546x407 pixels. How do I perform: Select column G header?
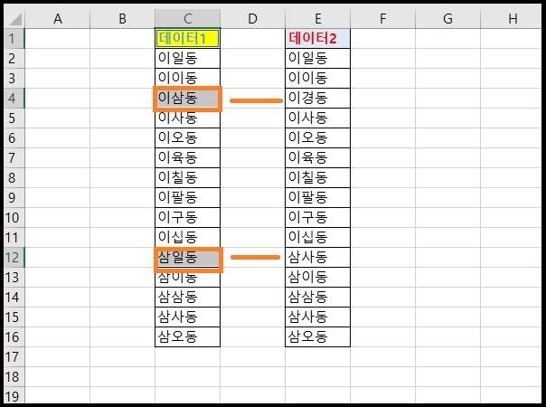(447, 19)
